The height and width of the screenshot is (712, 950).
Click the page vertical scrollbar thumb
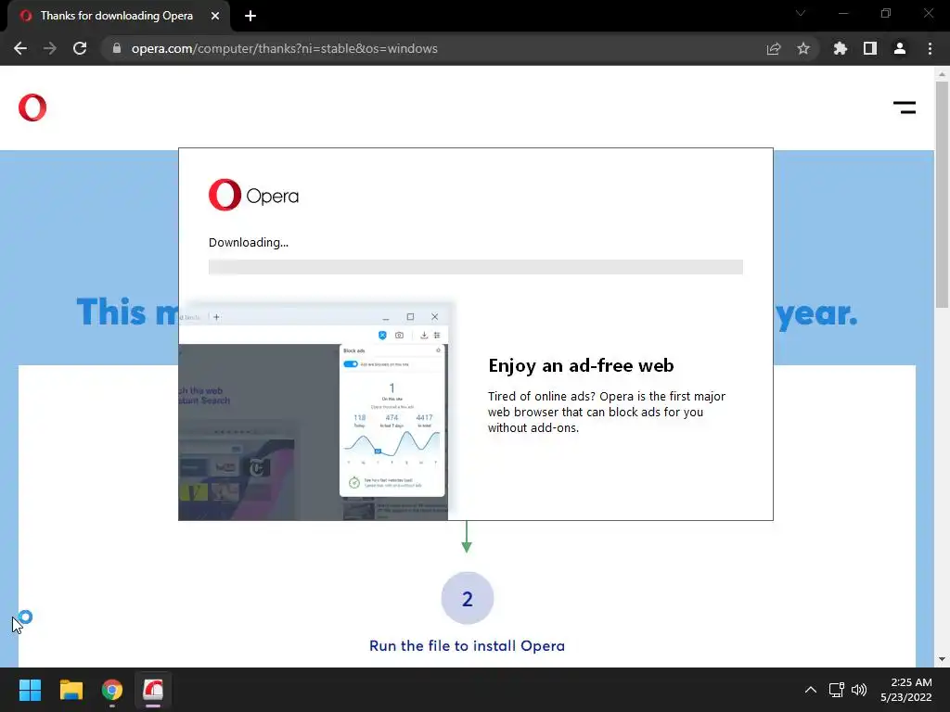pyautogui.click(x=942, y=194)
